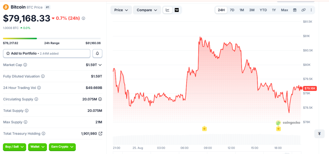Switch to TradingView chart icon
This screenshot has height=154, width=329.
(x=177, y=10)
